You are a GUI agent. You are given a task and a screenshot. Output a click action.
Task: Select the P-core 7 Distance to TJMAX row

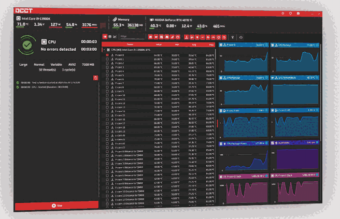tap(158, 179)
